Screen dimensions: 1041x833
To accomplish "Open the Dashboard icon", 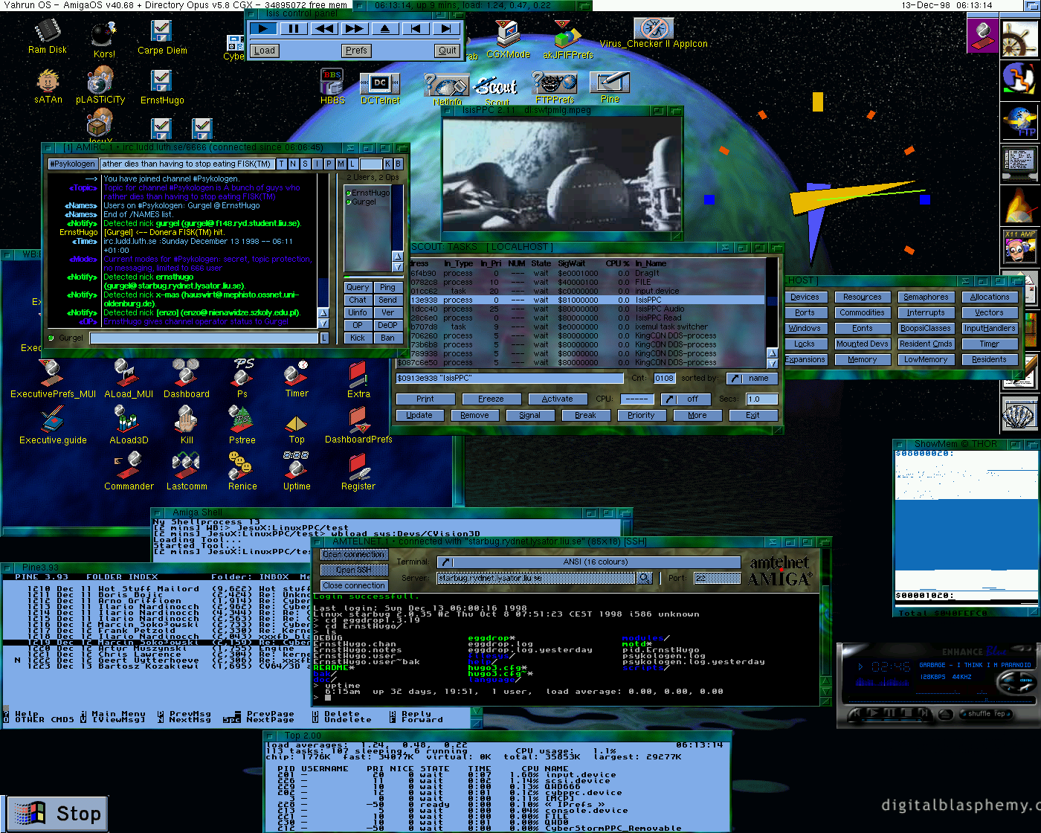I will [187, 379].
